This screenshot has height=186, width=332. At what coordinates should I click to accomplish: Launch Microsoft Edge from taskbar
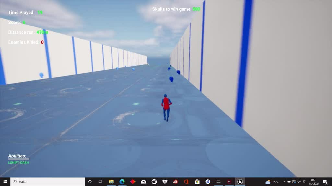pos(122,182)
